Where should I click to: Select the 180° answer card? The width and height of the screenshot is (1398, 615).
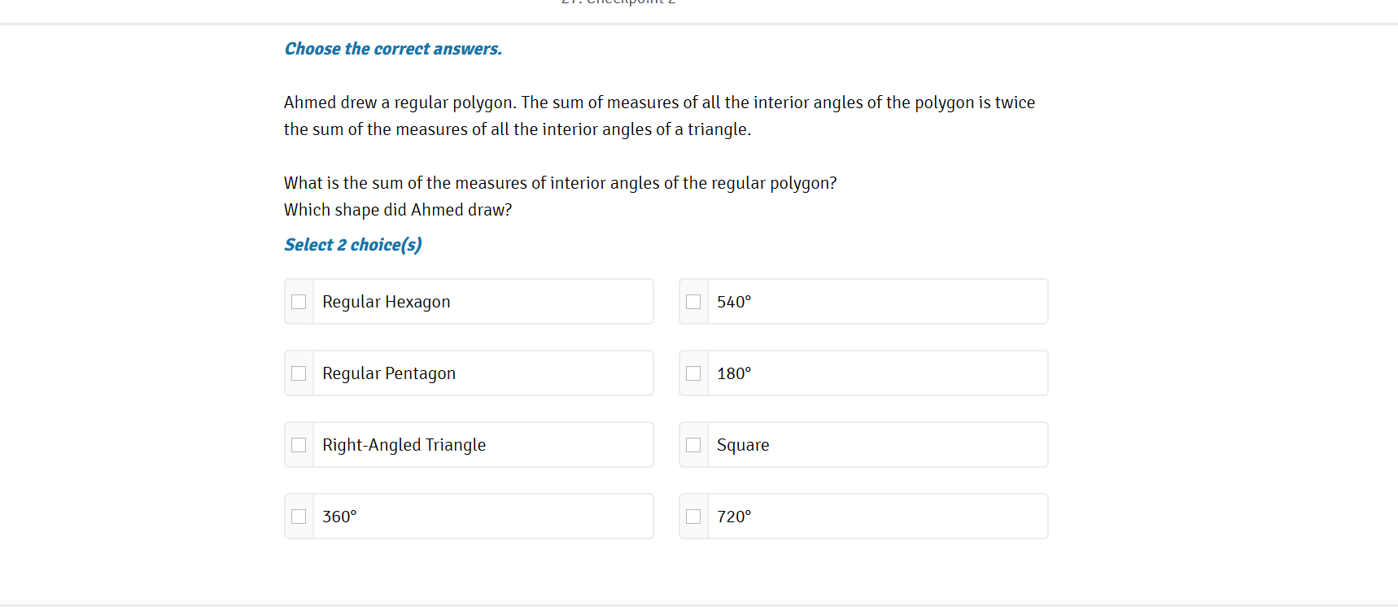863,373
